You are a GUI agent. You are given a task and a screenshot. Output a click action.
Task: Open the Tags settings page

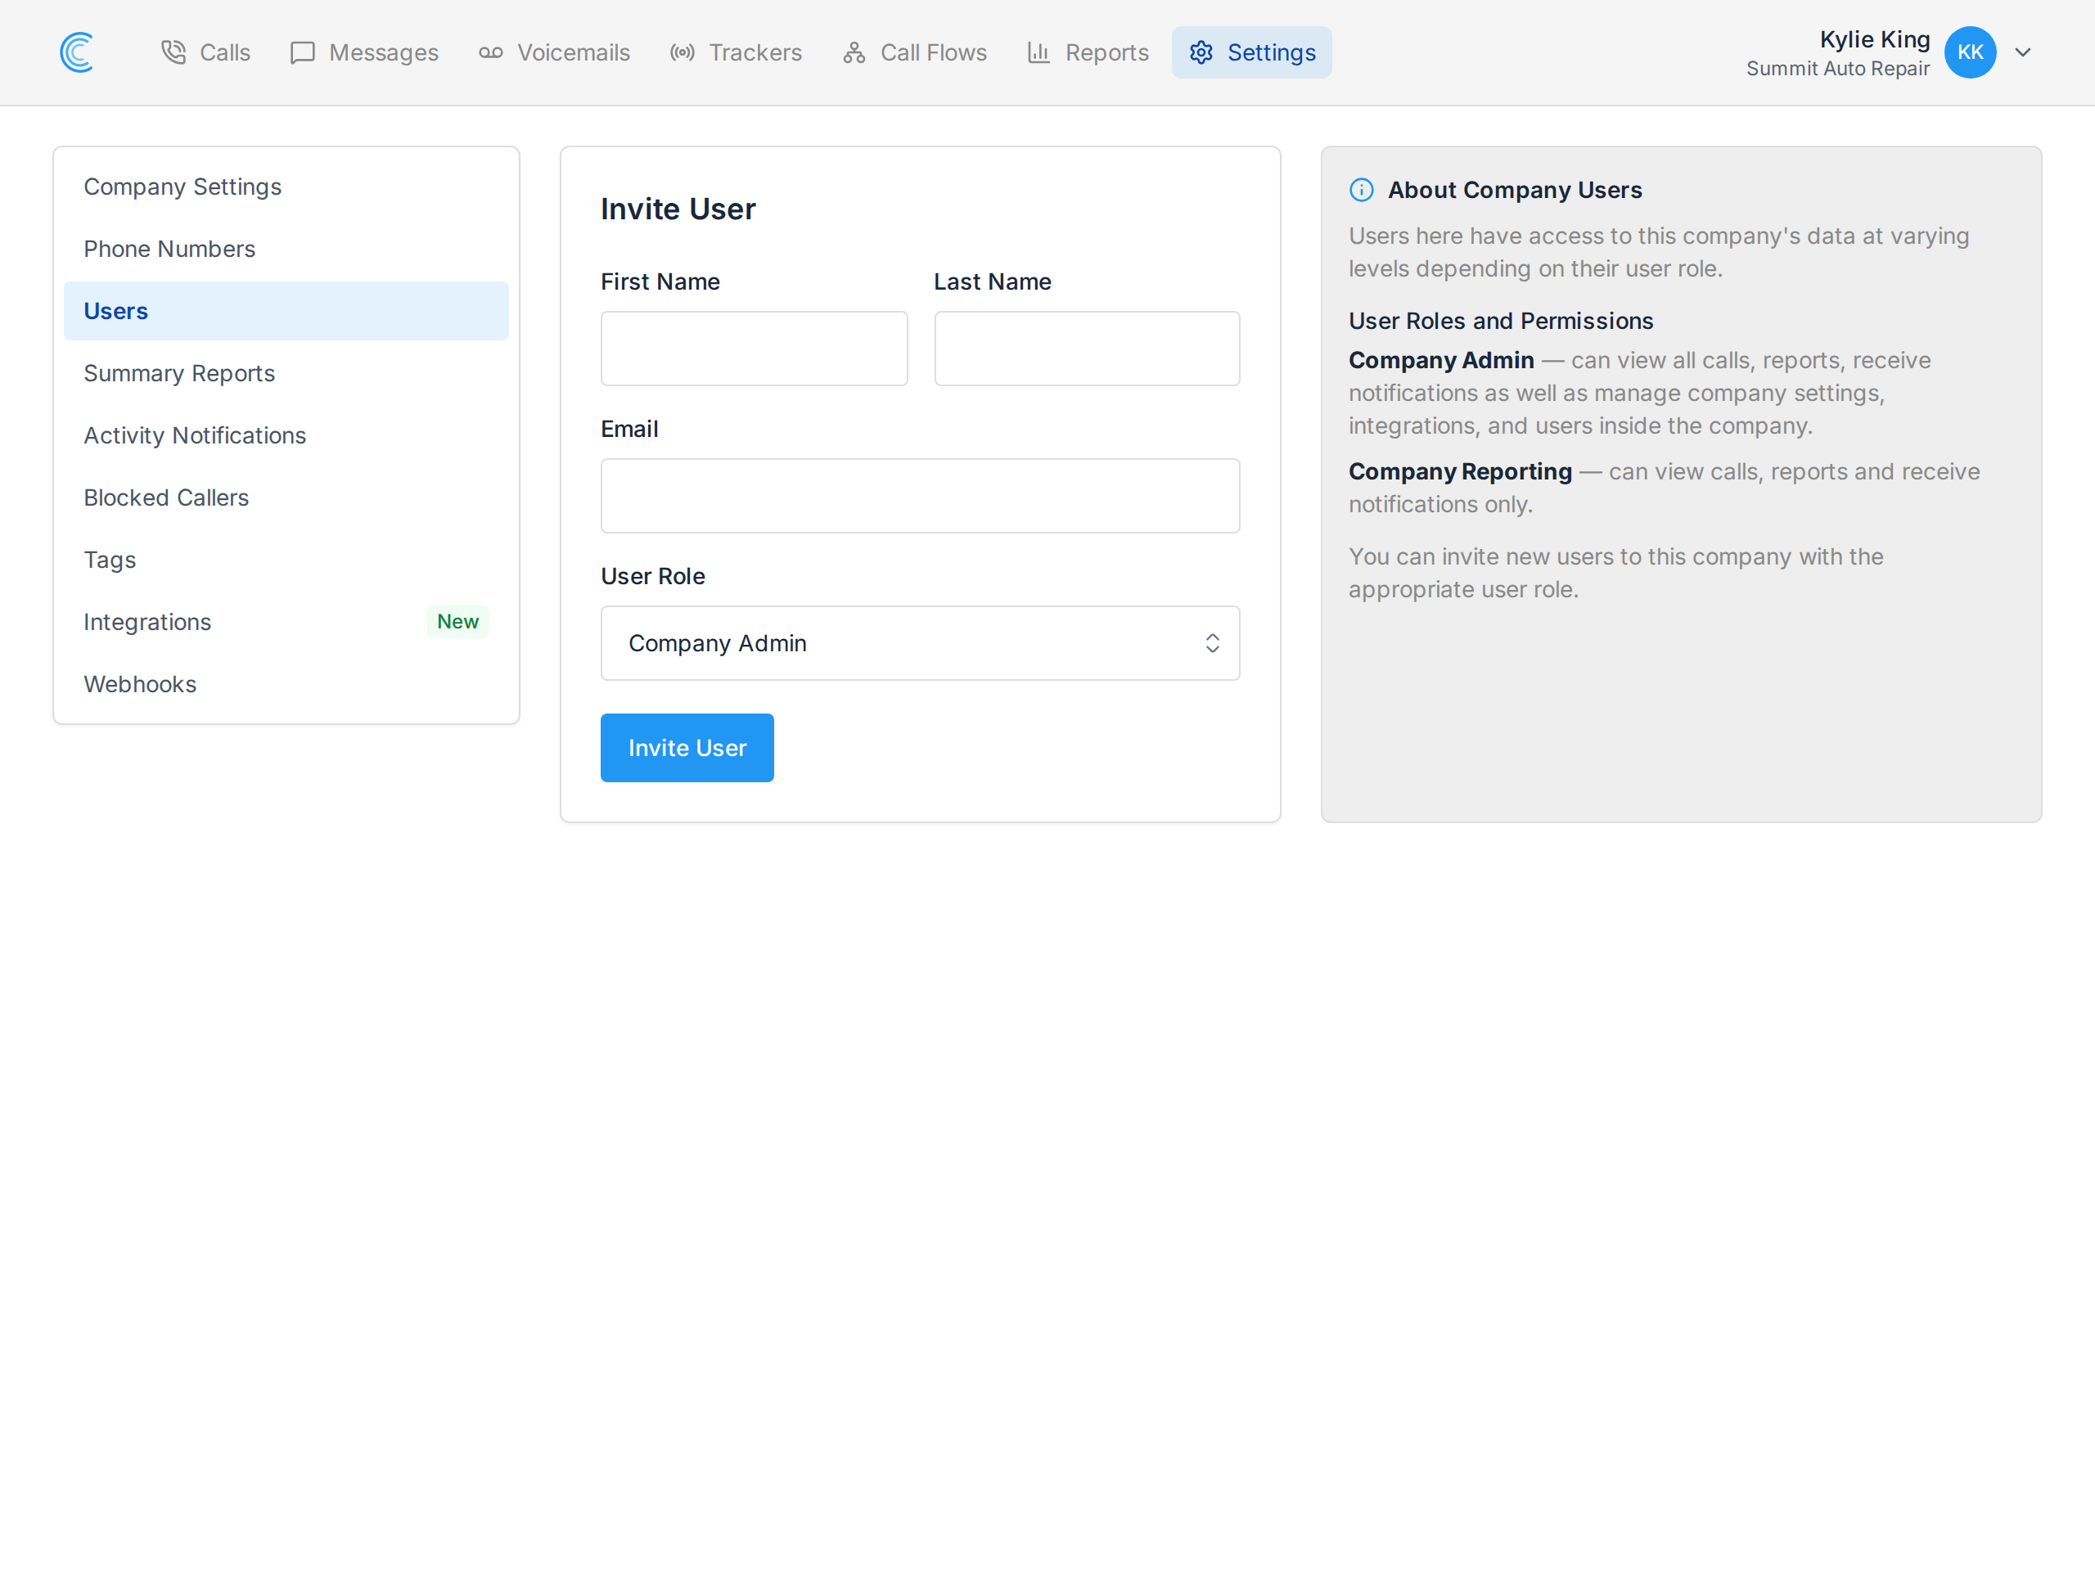[286, 560]
